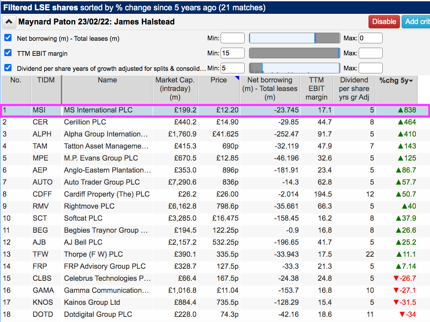Click the £6,162.8 market cap cell
The height and width of the screenshot is (322, 430).
(182, 207)
